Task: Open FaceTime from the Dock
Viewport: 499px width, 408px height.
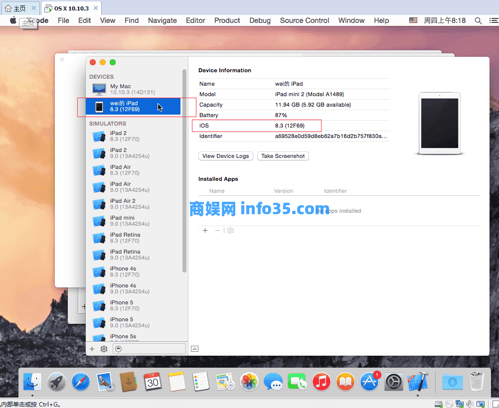Action: pos(297,382)
